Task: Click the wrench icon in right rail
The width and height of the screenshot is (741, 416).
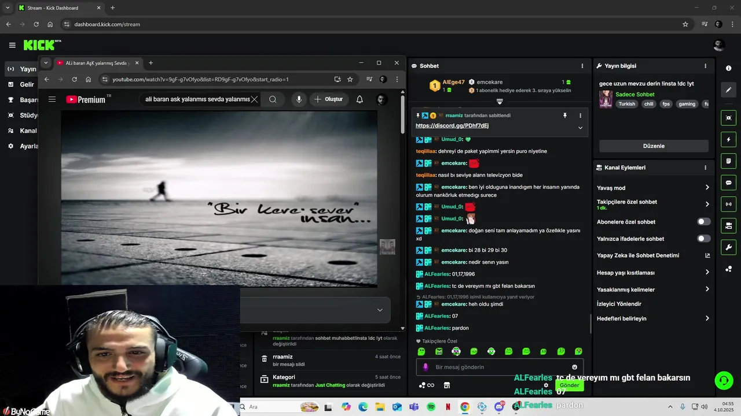Action: coord(728,247)
